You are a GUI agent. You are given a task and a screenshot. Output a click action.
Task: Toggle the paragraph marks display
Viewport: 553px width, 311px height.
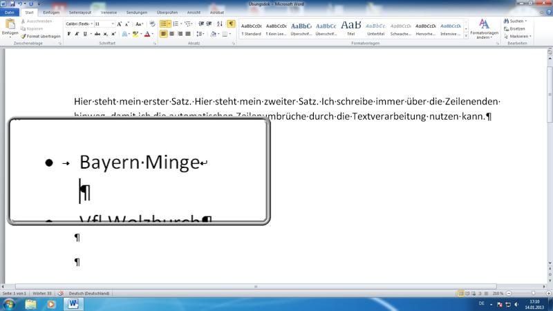point(231,23)
